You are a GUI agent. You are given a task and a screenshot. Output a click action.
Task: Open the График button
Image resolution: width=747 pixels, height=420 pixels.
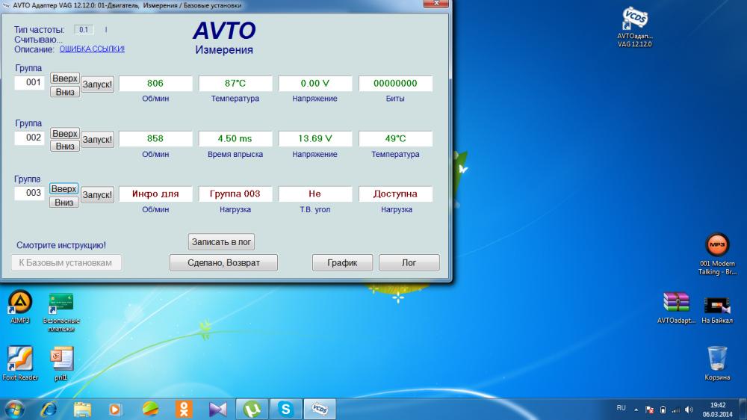(342, 262)
